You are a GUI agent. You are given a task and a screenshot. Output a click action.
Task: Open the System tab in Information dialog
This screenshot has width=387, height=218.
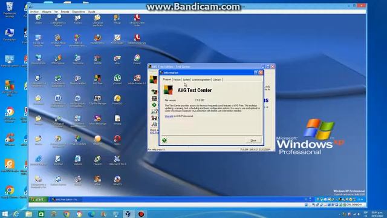(186, 79)
